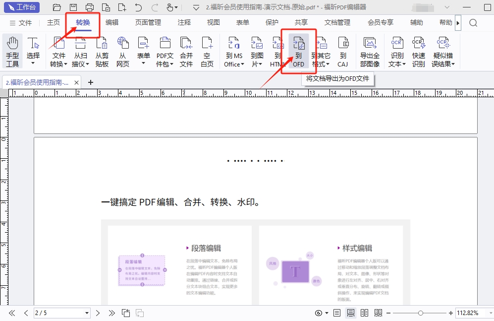Viewport: 494px width, 321px height.
Task: Create PDF from web page (从网页)
Action: tap(123, 51)
